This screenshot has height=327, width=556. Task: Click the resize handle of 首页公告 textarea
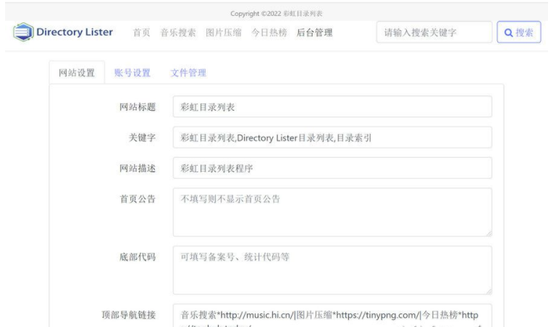(489, 233)
